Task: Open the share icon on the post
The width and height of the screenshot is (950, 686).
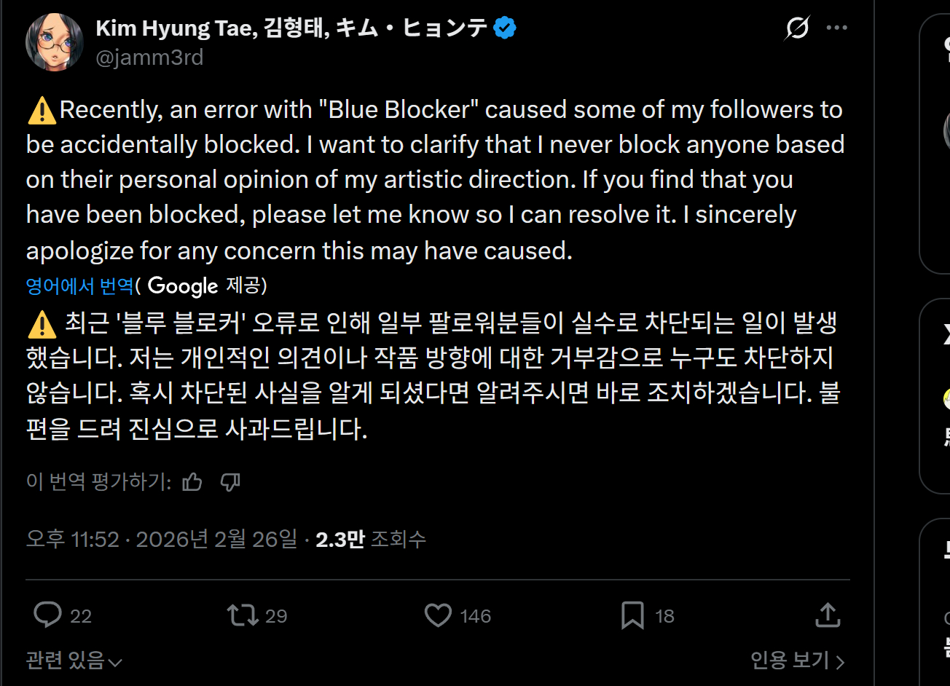Action: (x=828, y=615)
